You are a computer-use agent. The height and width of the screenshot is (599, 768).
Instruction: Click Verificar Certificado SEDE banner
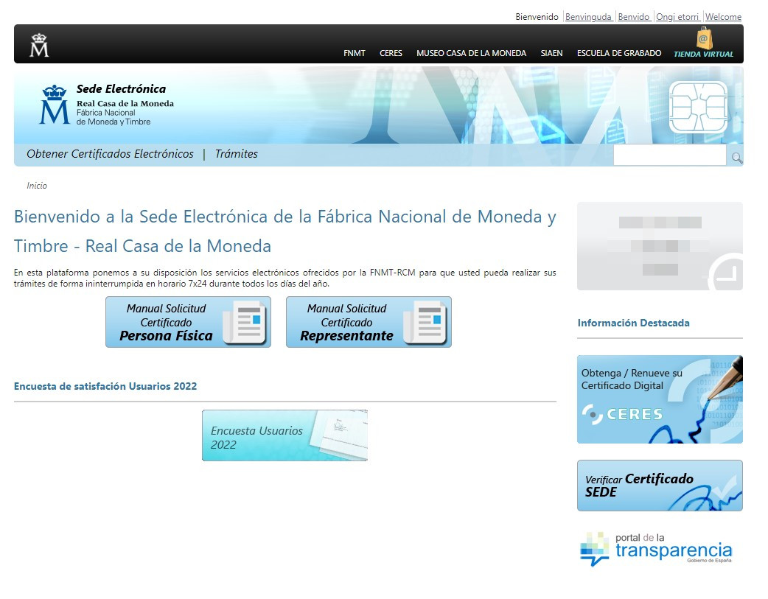[x=660, y=486]
